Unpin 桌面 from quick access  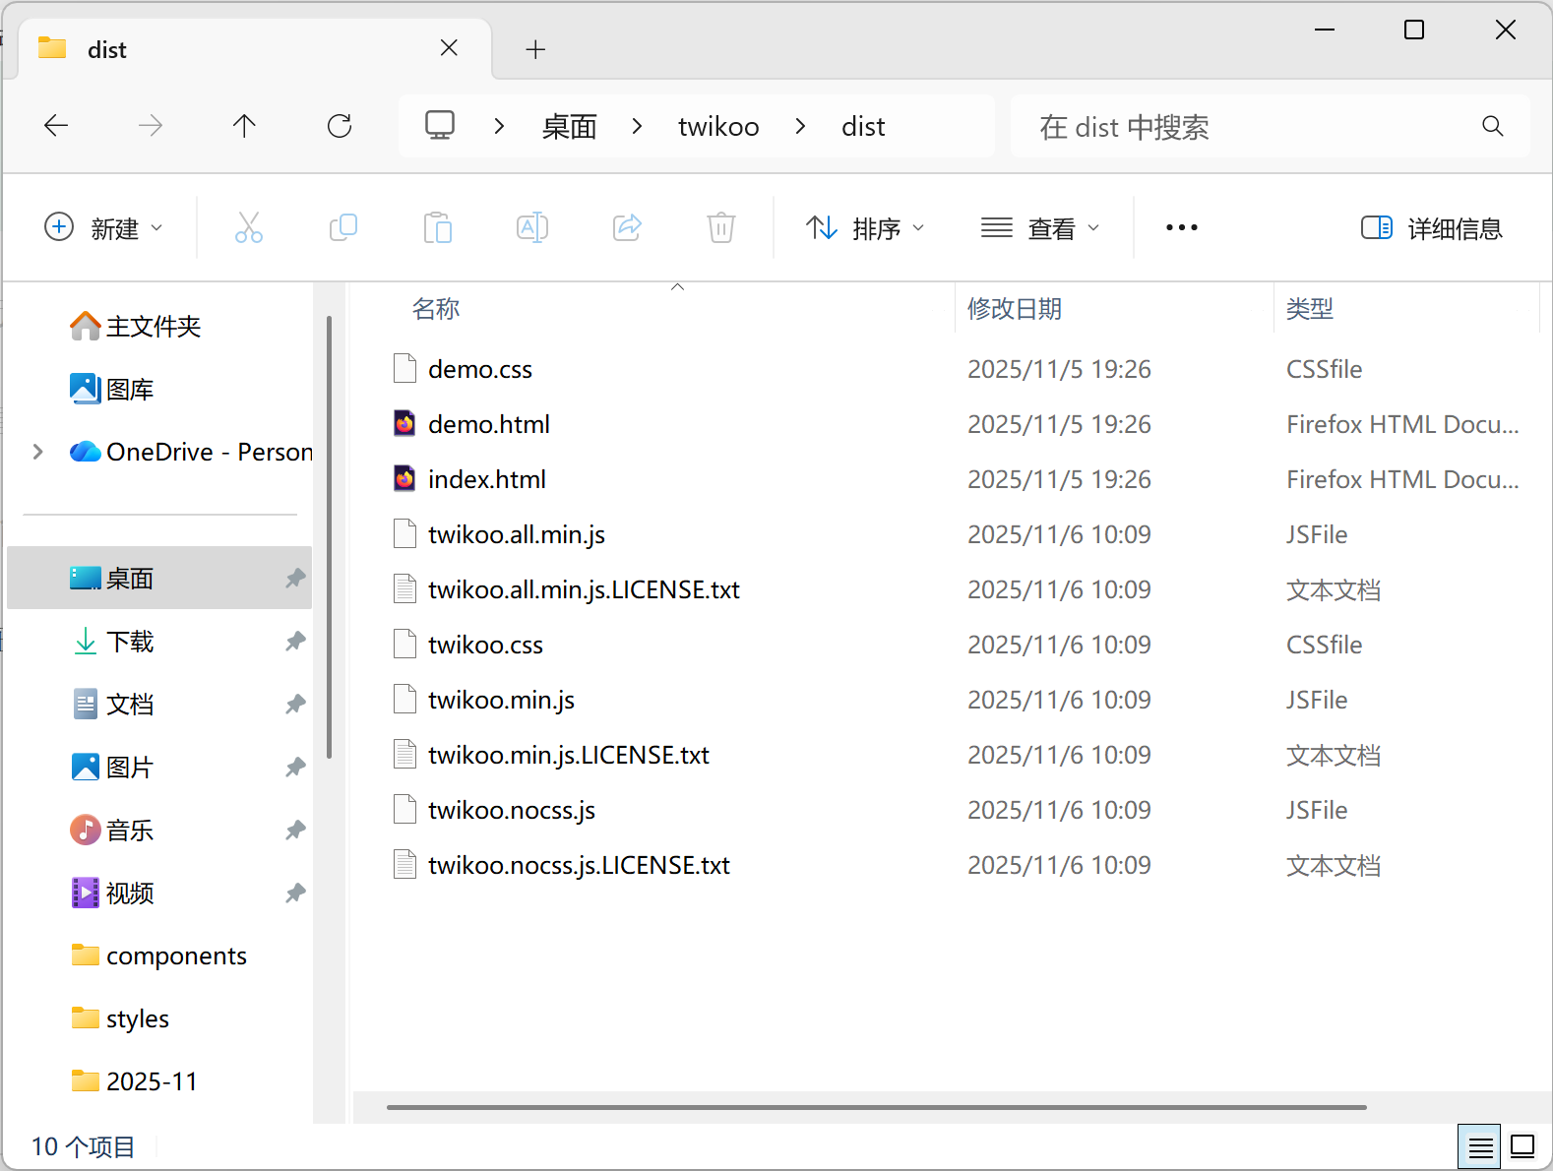[x=294, y=579]
